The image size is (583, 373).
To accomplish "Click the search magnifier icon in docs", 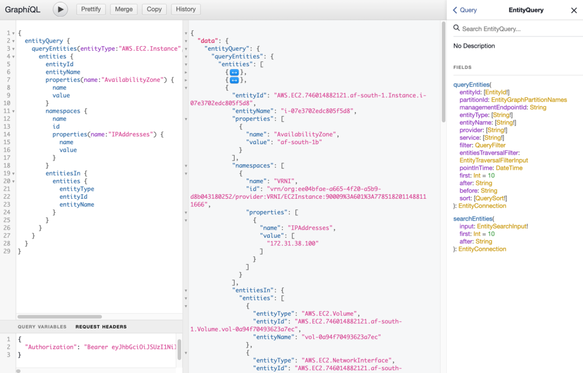I will pos(457,28).
